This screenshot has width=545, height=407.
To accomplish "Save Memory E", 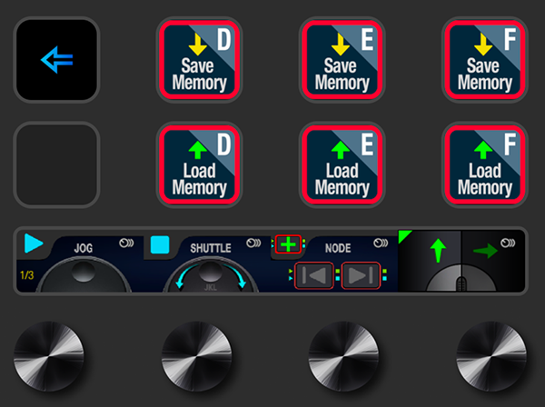I will pyautogui.click(x=342, y=59).
